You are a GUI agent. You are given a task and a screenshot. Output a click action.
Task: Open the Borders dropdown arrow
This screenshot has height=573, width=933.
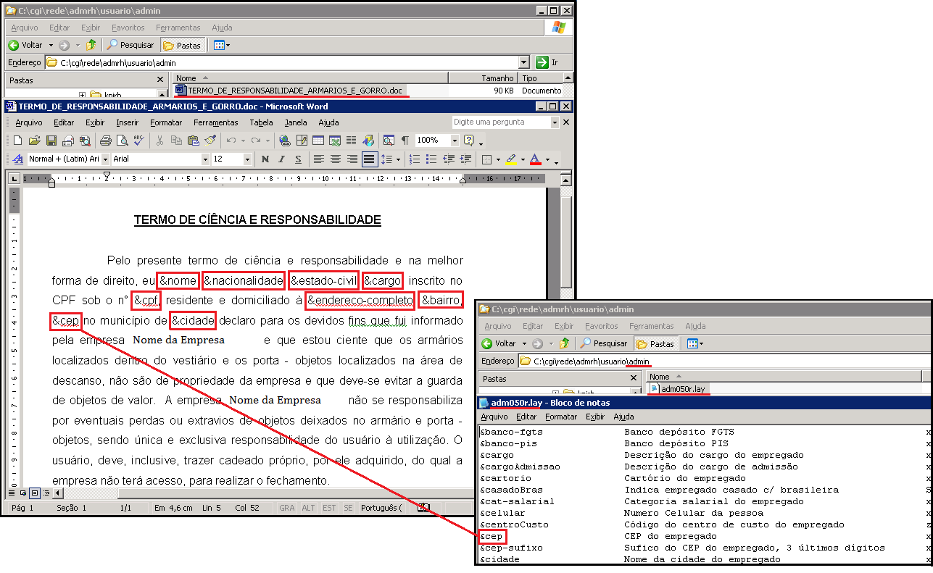pyautogui.click(x=498, y=159)
